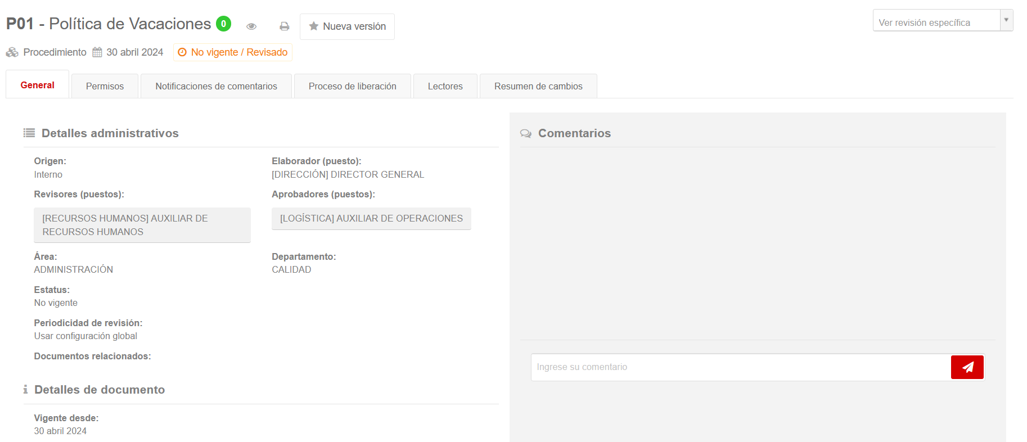Click the calendar icon next to date
Viewport: 1027px width, 442px height.
point(97,52)
